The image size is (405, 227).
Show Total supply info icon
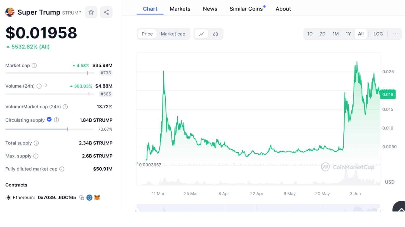(36, 143)
